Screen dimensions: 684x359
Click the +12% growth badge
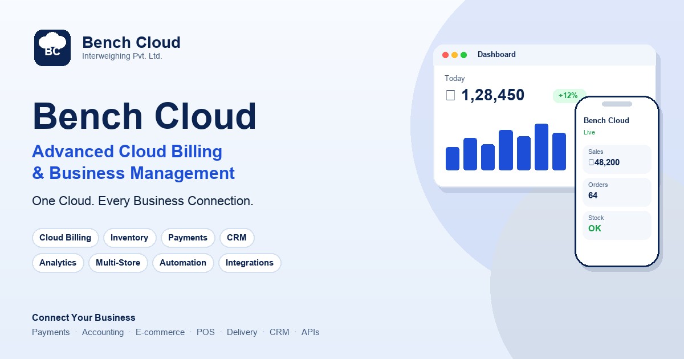point(568,96)
